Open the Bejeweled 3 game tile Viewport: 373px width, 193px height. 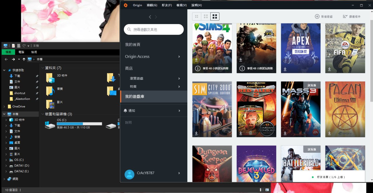[256, 164]
